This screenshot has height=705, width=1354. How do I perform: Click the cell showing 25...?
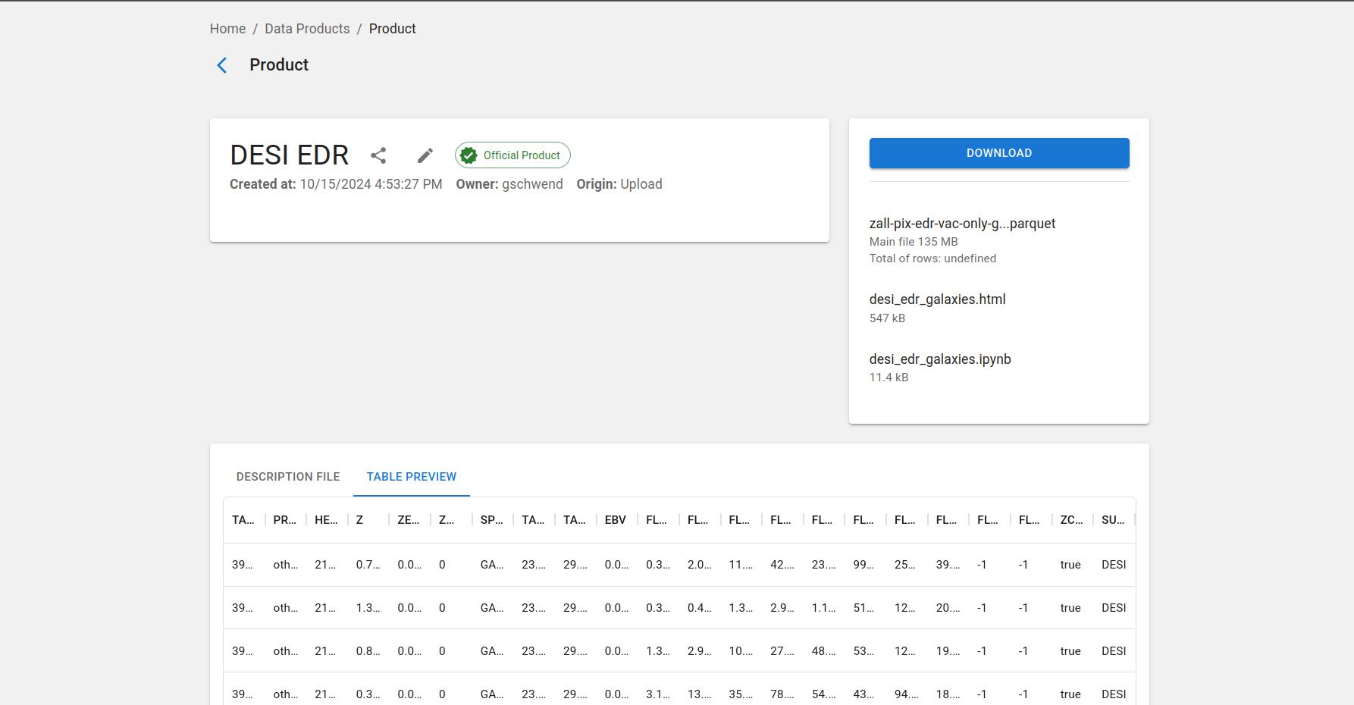[907, 565]
